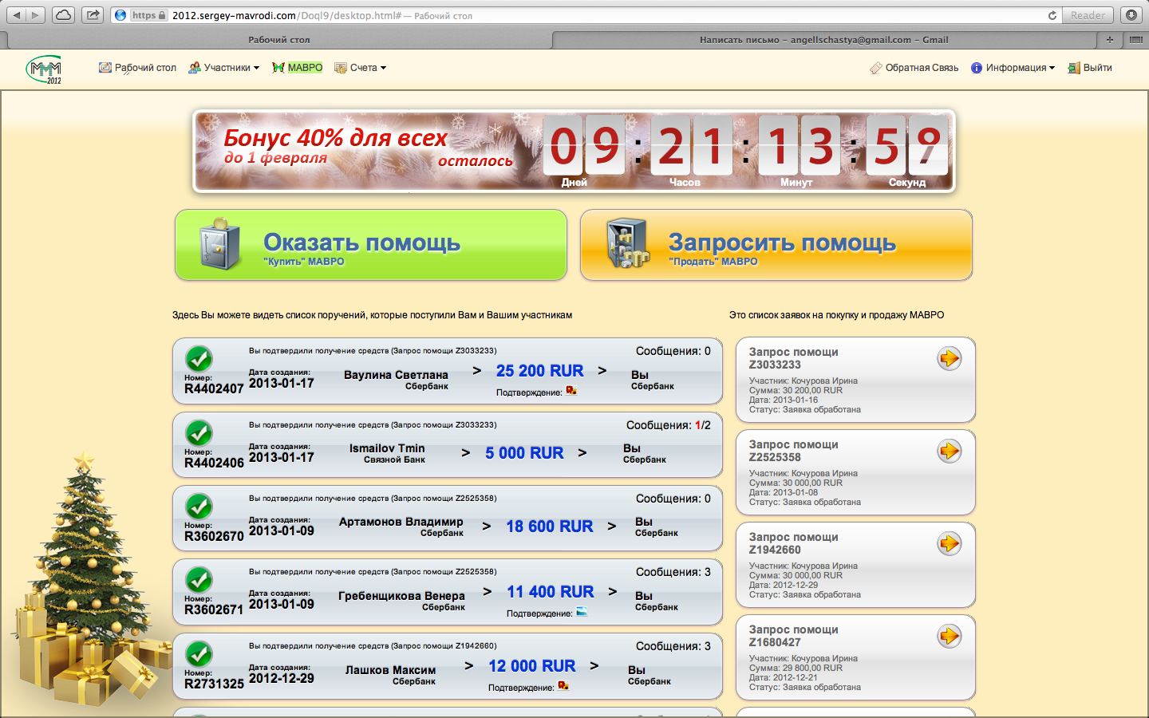Open the 5 000 RUR amount link
The height and width of the screenshot is (718, 1149).
(524, 453)
